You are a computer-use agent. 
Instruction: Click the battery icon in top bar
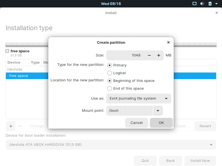point(210,4)
